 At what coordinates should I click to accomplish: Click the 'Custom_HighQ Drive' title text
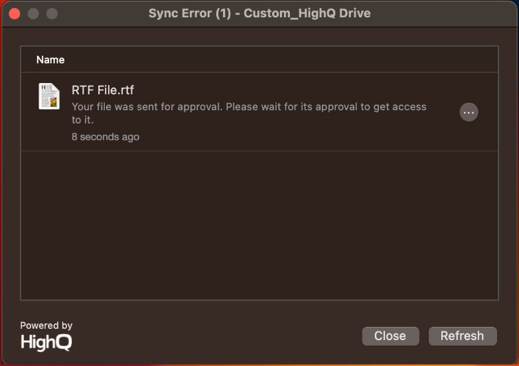(307, 13)
